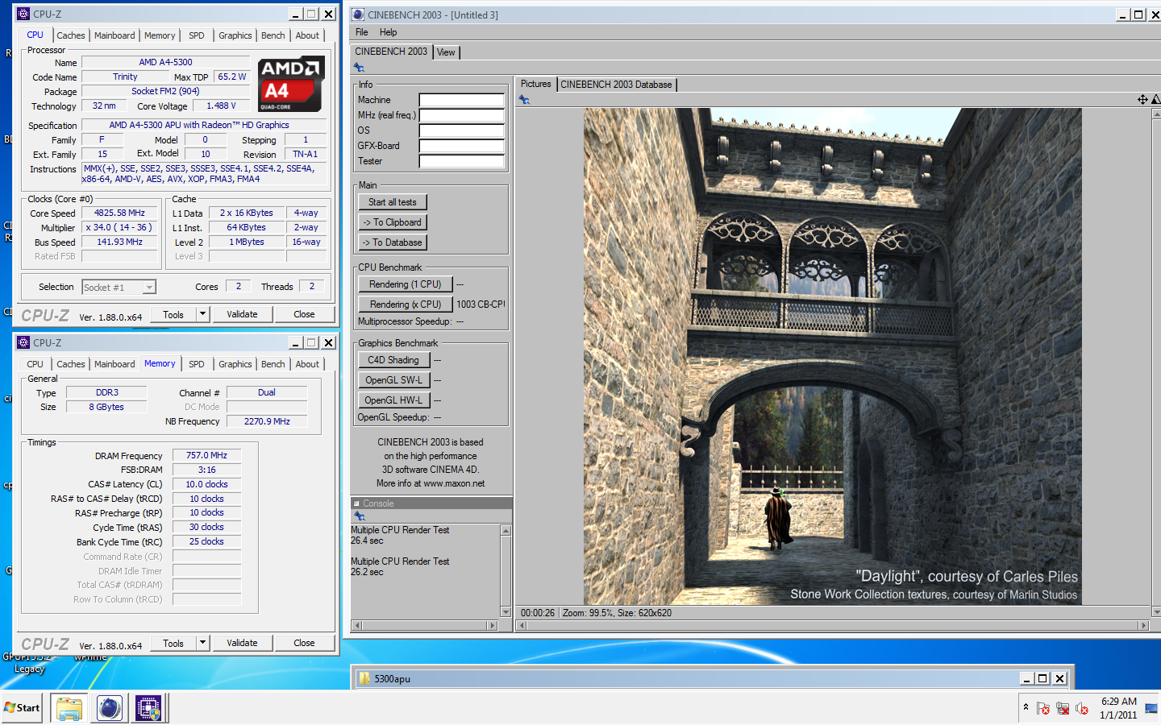The height and width of the screenshot is (725, 1161).
Task: Click picture view horizontal scrollbar left arrow
Action: pyautogui.click(x=521, y=625)
